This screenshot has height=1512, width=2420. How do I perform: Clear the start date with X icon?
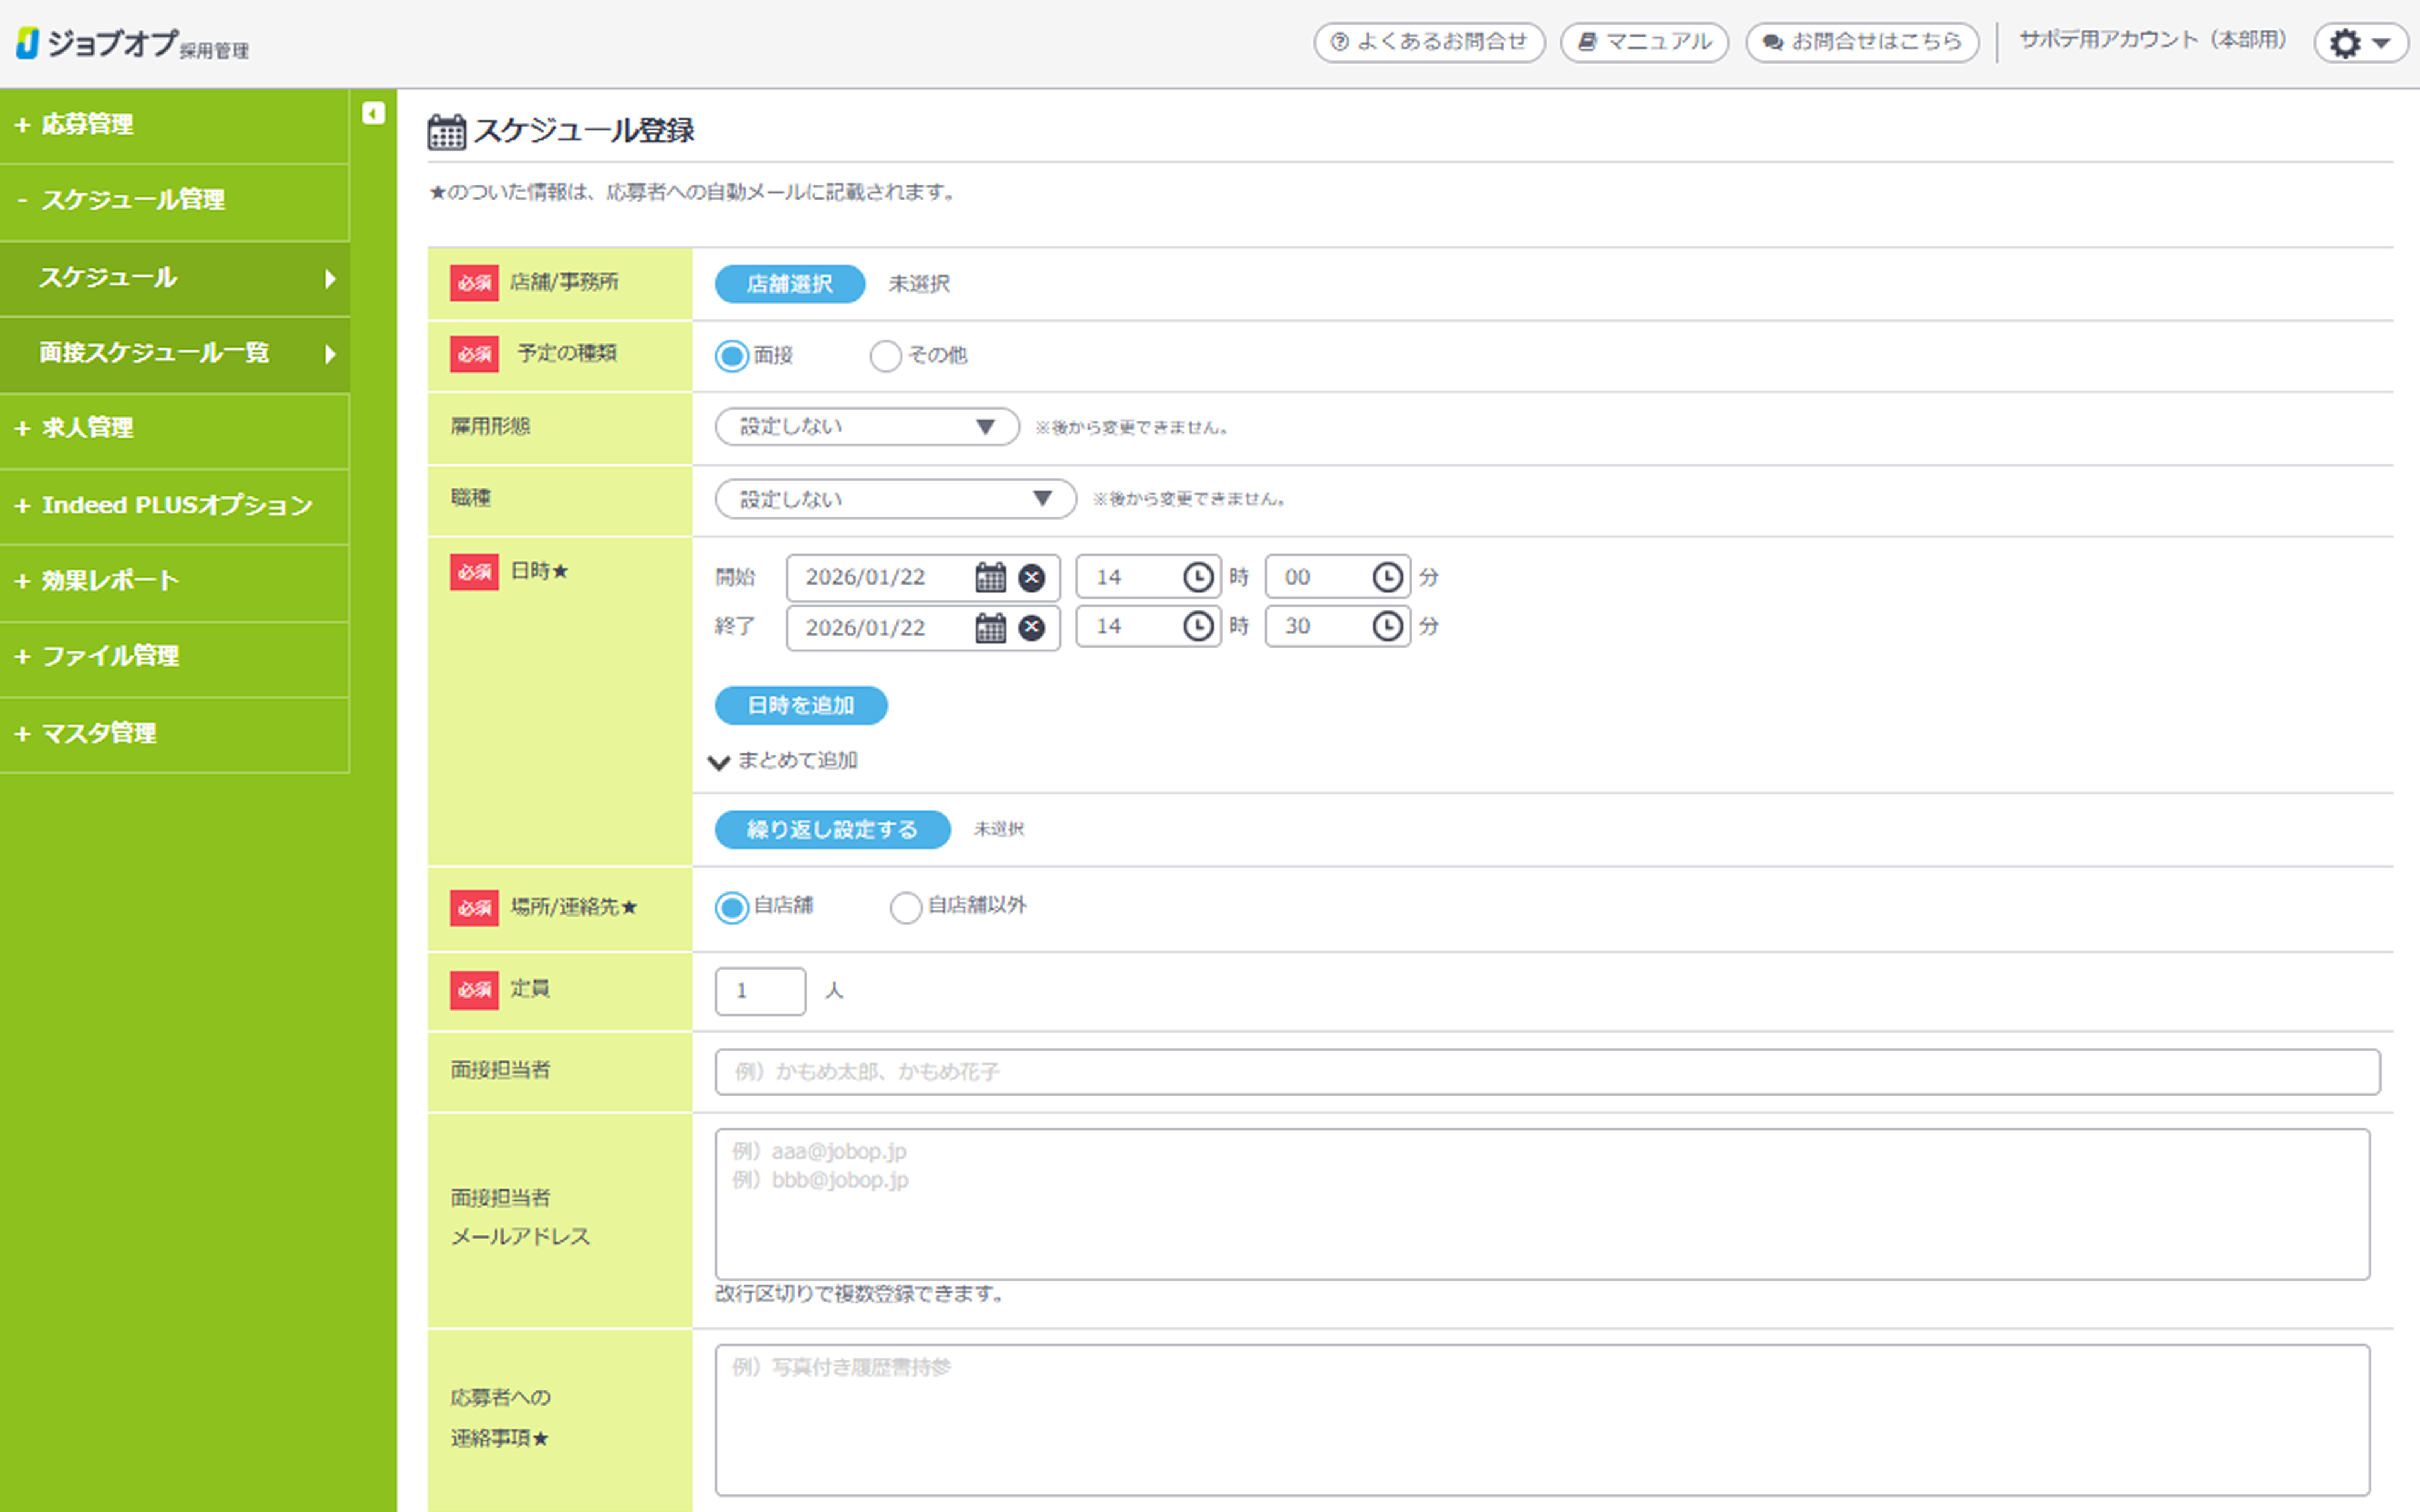(x=1031, y=577)
